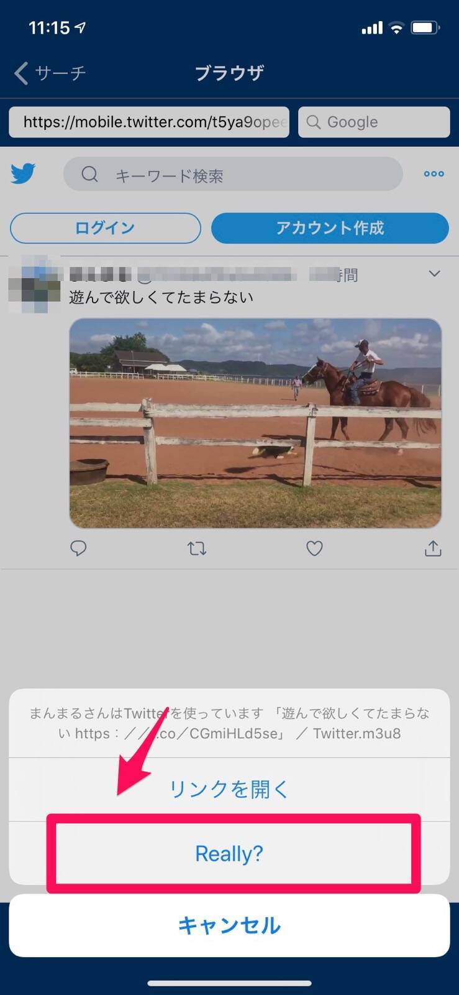Tap the magnifier in keyword search
Viewport: 459px width, 995px height.
click(90, 174)
